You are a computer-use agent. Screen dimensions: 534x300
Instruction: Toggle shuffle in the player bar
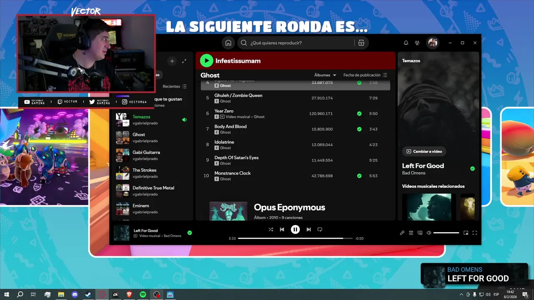point(271,230)
